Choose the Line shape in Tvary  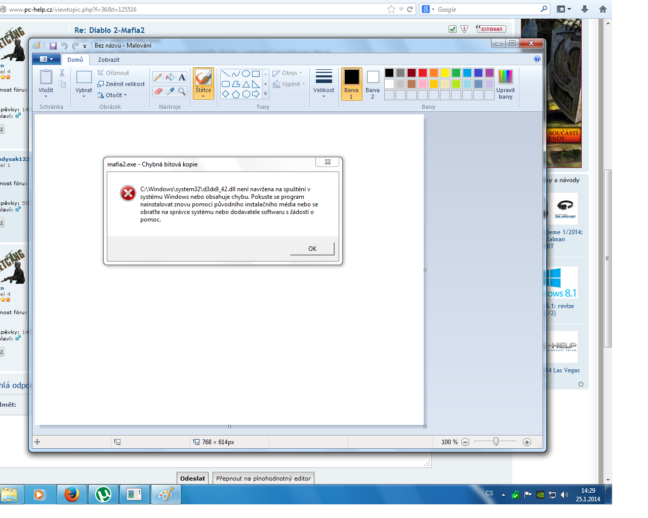226,74
